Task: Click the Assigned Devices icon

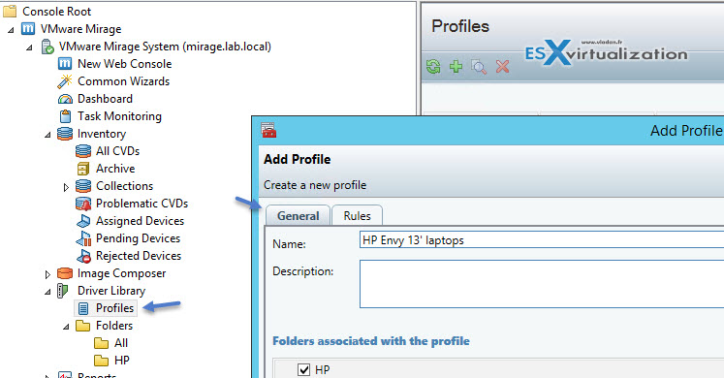Action: tap(83, 221)
